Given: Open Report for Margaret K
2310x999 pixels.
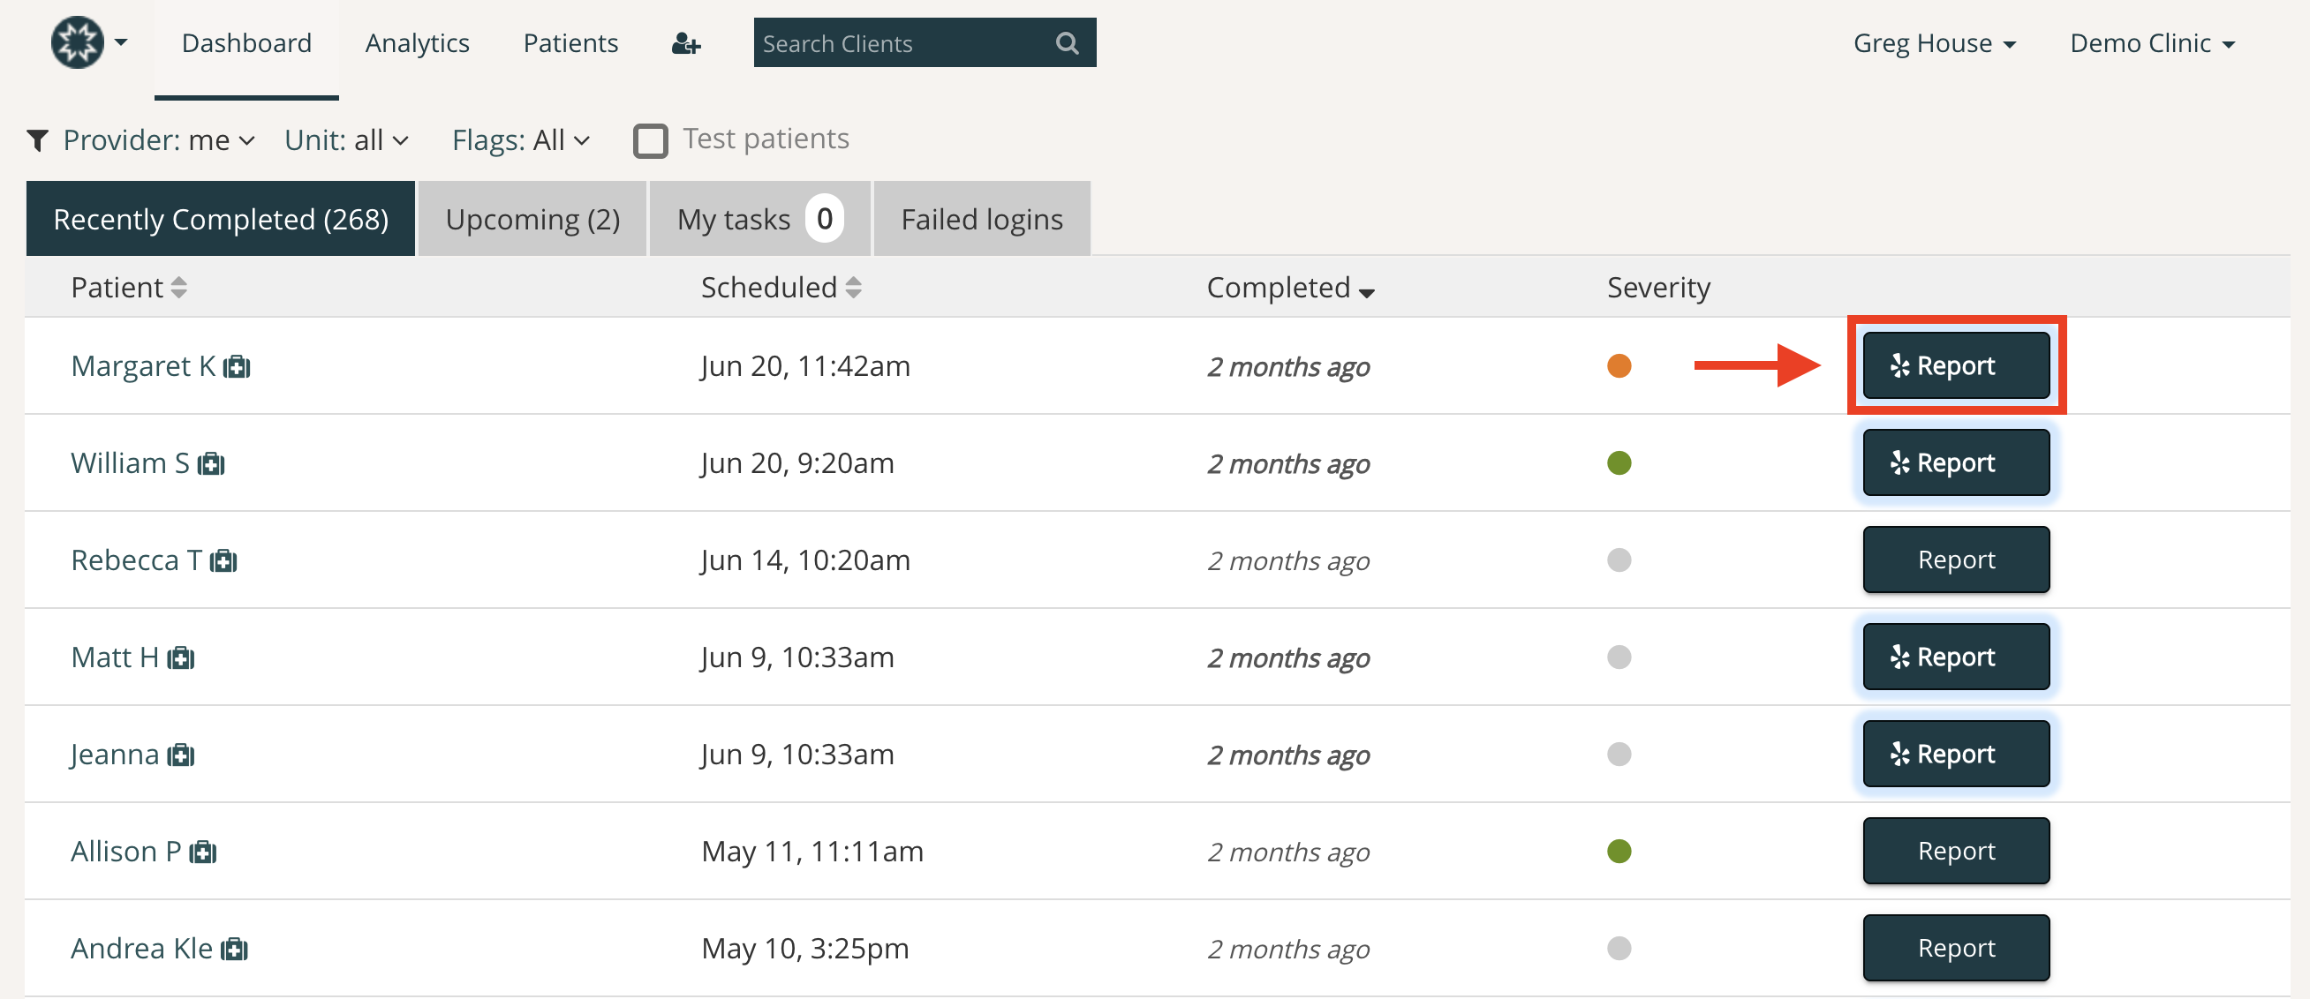Looking at the screenshot, I should tap(1956, 365).
